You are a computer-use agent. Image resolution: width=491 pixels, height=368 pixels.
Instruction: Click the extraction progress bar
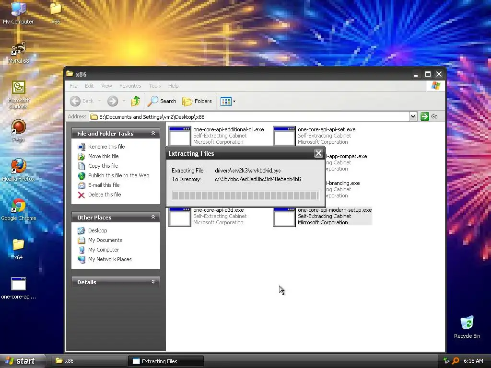[x=245, y=195]
